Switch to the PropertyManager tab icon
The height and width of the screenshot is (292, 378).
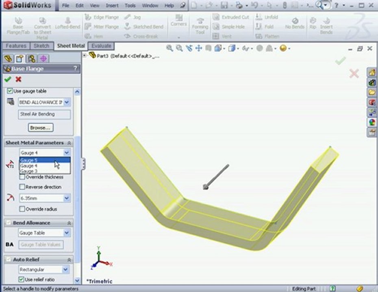coord(20,58)
